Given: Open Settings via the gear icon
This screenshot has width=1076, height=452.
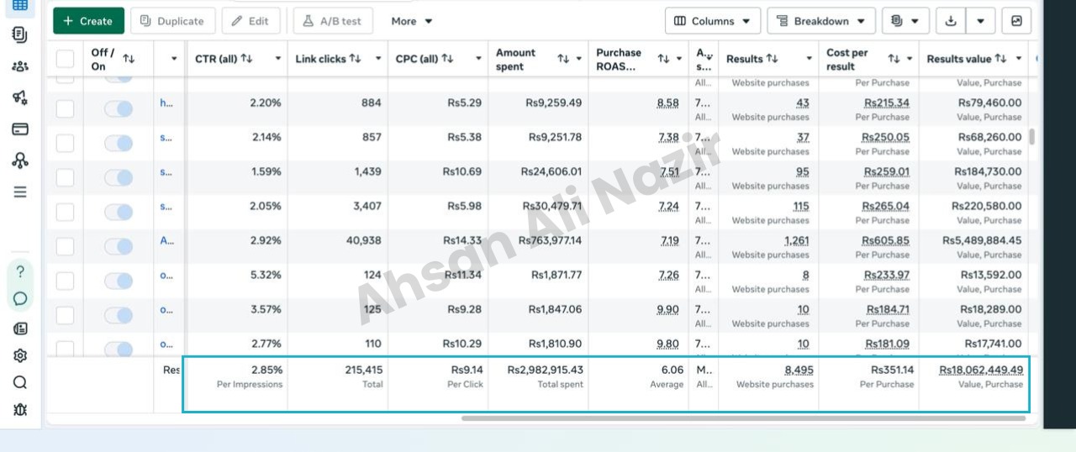Looking at the screenshot, I should click(20, 355).
